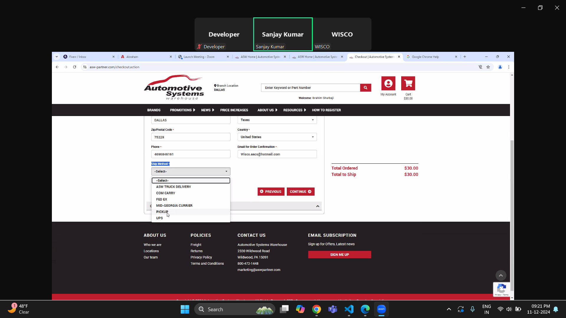
Task: Click the scroll-to-top arrow button
Action: [x=501, y=275]
